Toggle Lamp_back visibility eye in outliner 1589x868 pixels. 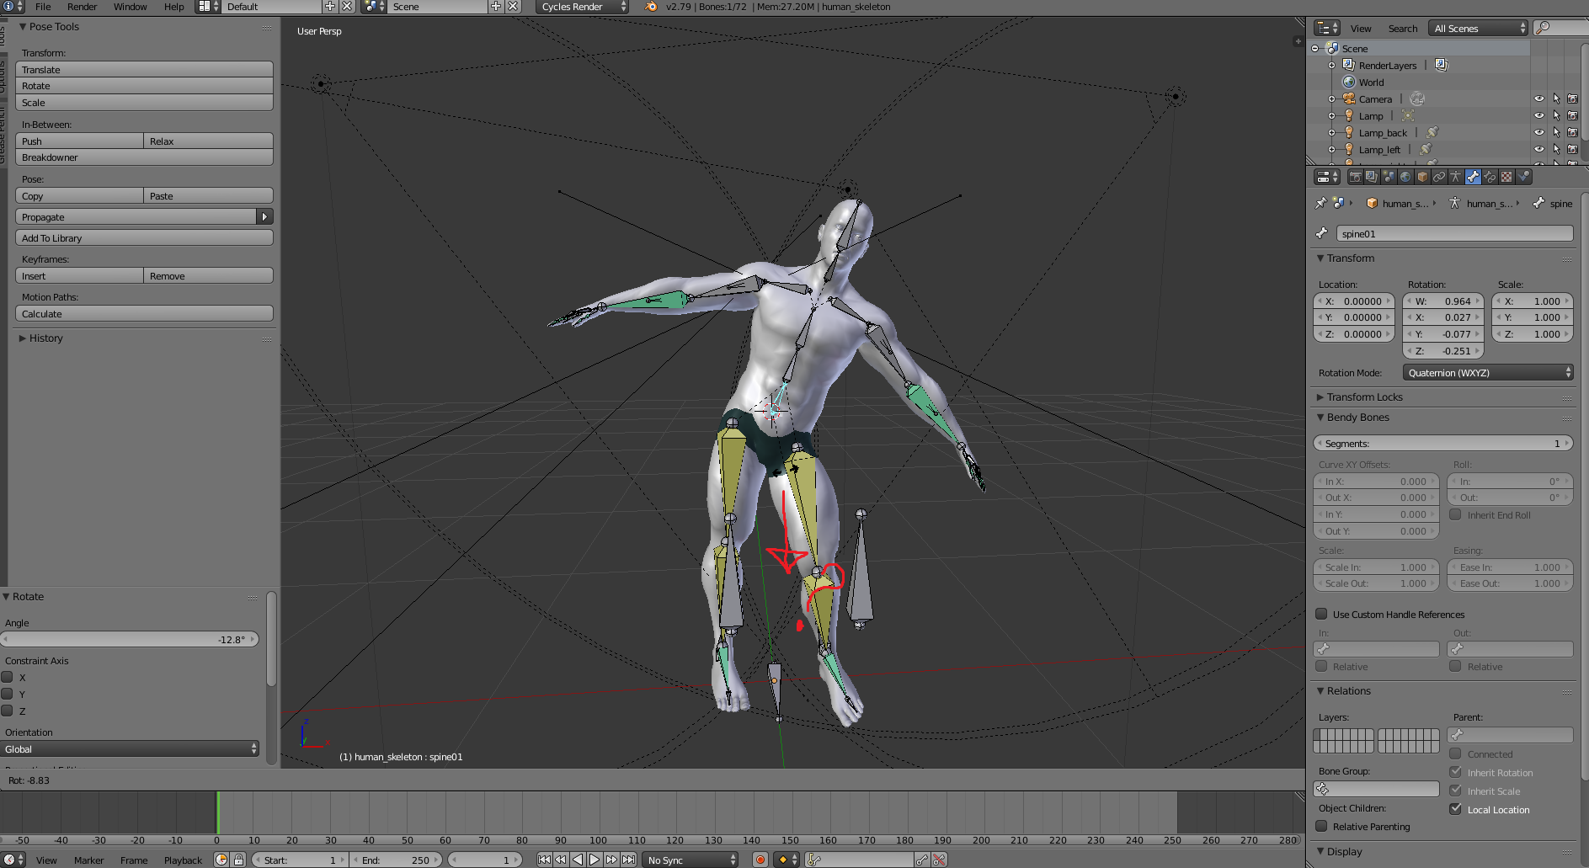pyautogui.click(x=1539, y=132)
